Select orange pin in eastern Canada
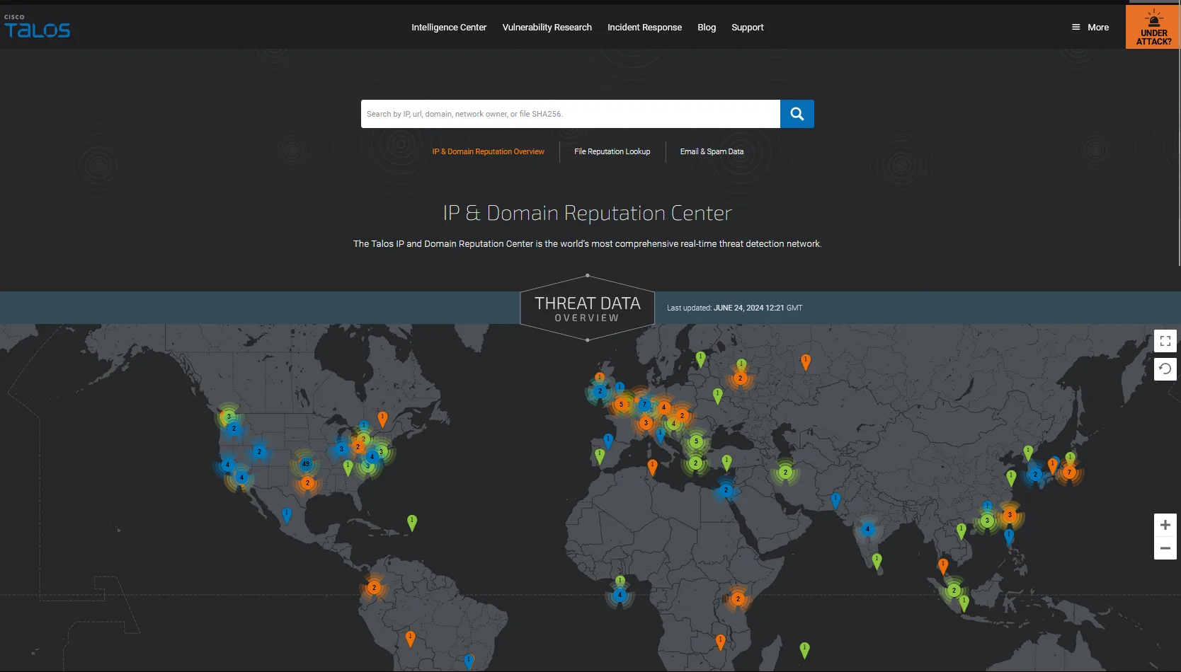 click(382, 419)
